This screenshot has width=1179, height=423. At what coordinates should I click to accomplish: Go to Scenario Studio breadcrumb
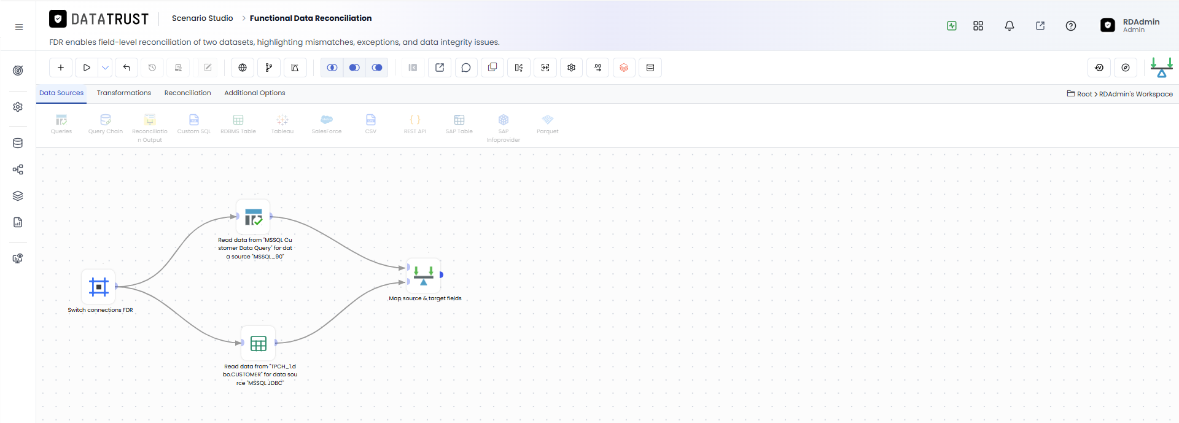[203, 18]
